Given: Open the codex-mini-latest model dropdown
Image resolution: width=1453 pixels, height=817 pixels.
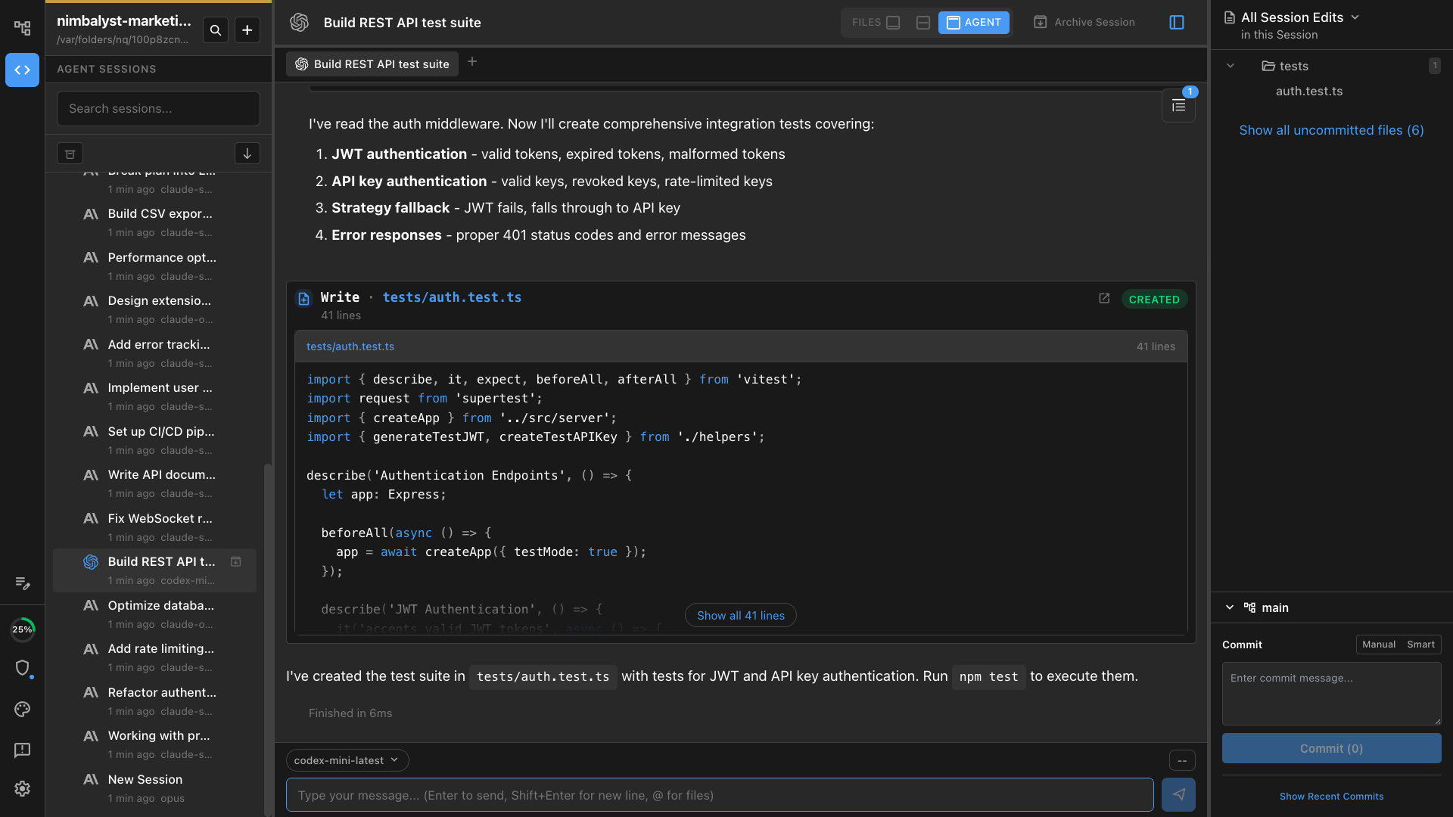Looking at the screenshot, I should click(x=347, y=760).
